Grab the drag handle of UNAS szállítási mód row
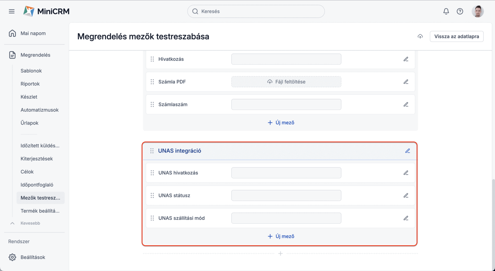 point(152,218)
